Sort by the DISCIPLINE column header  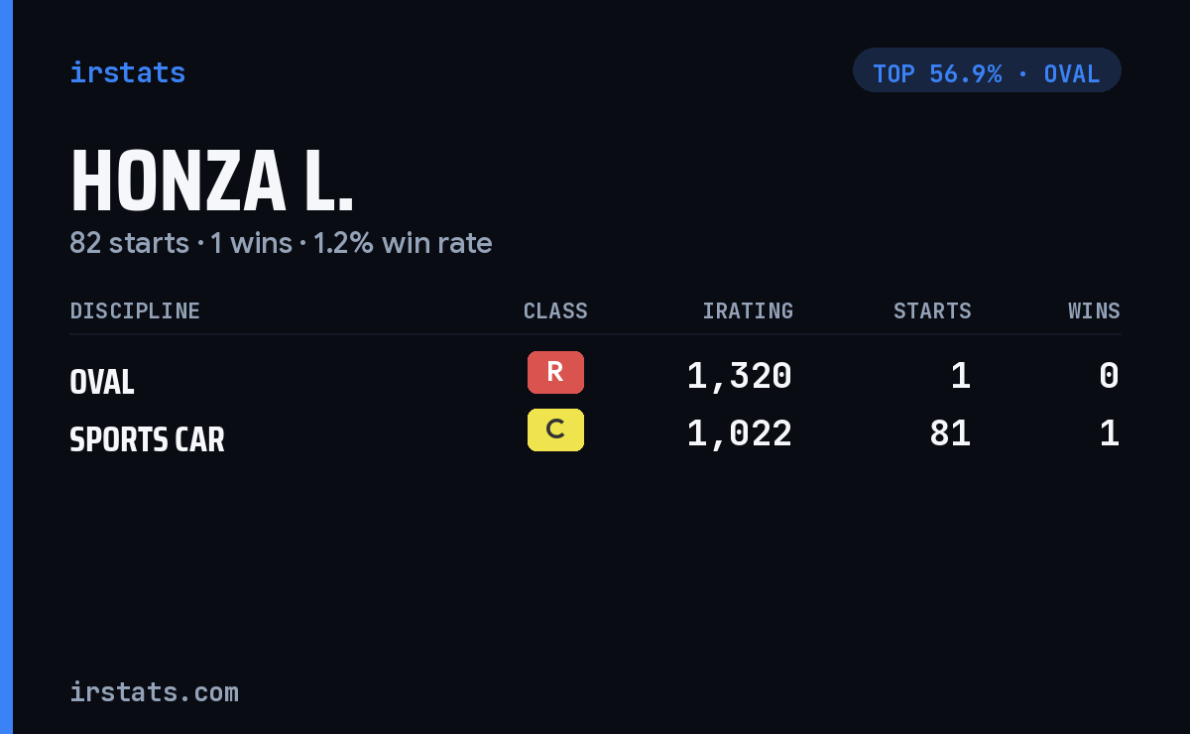(x=135, y=310)
